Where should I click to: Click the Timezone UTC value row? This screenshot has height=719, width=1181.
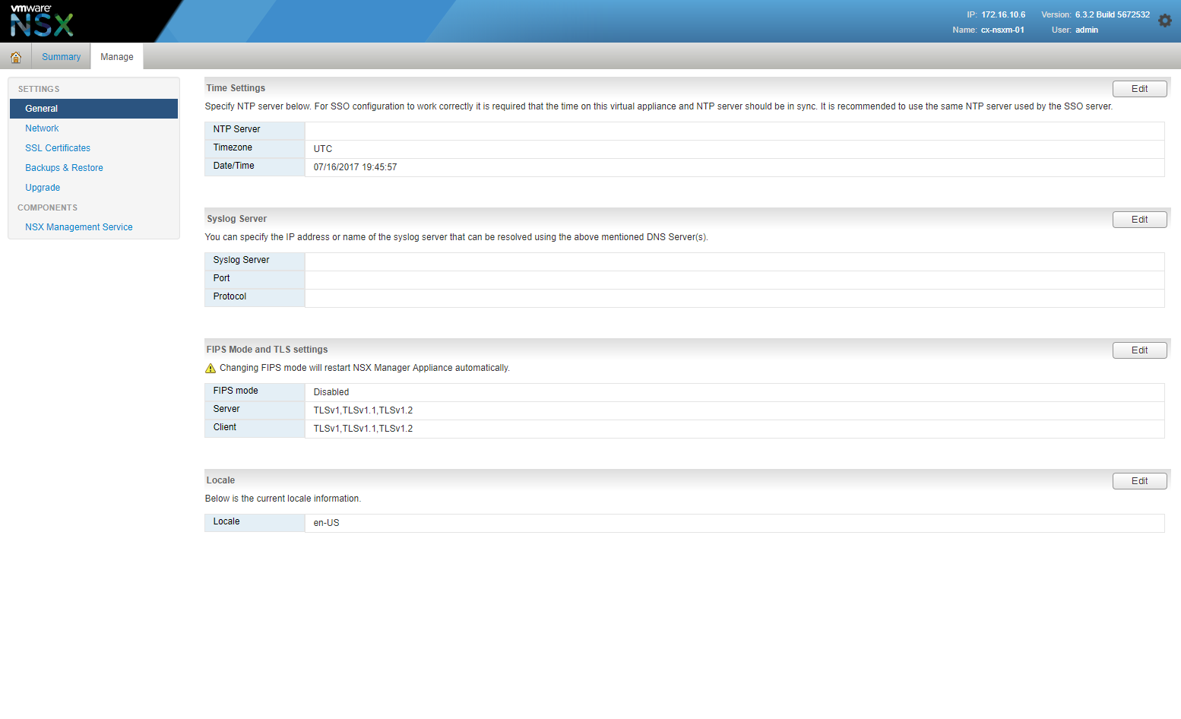[733, 149]
